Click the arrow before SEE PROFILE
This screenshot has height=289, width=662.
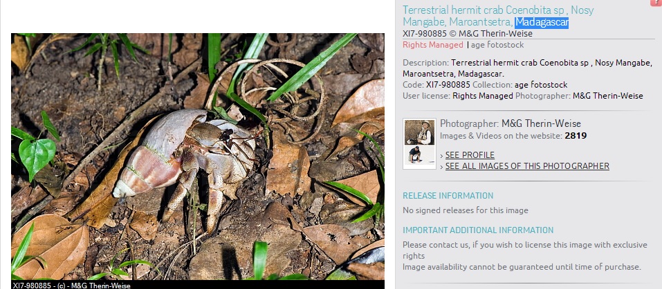441,156
